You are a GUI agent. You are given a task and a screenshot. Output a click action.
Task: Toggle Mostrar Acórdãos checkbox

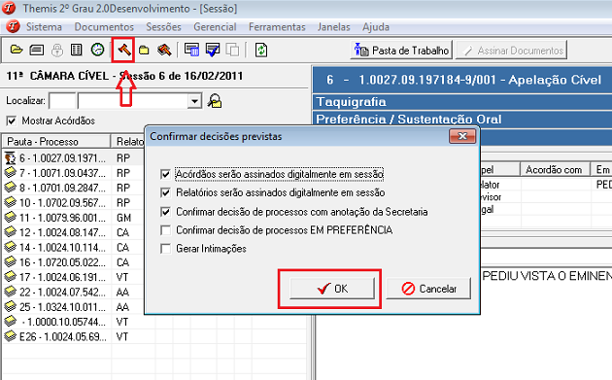12,121
